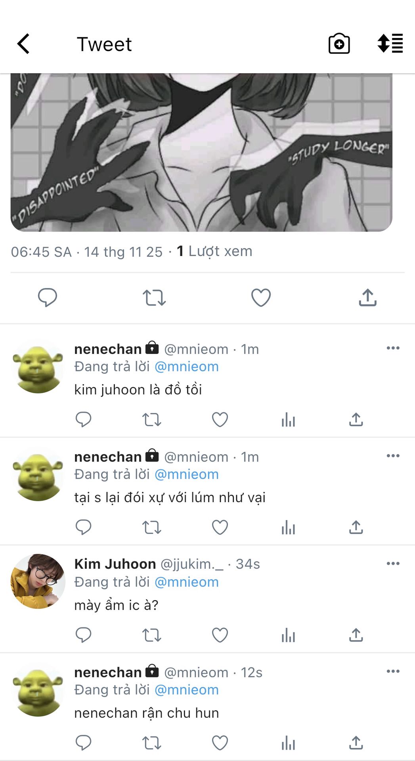Screen dimensions: 415x761
Task: Open more options on 'kim juhoon là đồ tồi' reply
Action: [393, 348]
